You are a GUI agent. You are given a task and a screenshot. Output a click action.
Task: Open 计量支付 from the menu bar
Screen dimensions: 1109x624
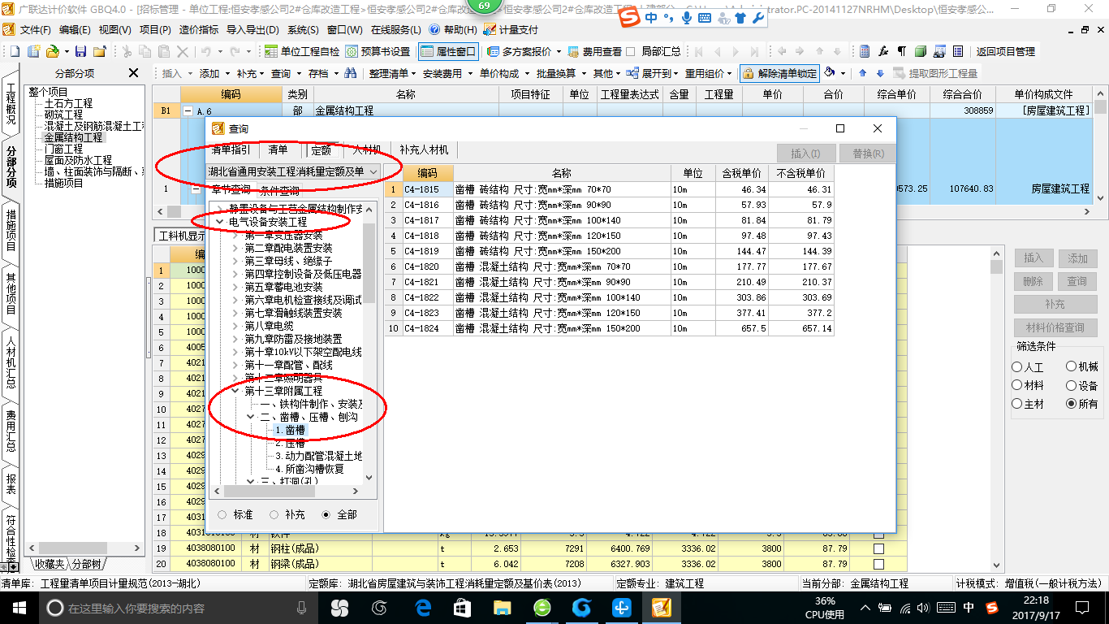511,29
